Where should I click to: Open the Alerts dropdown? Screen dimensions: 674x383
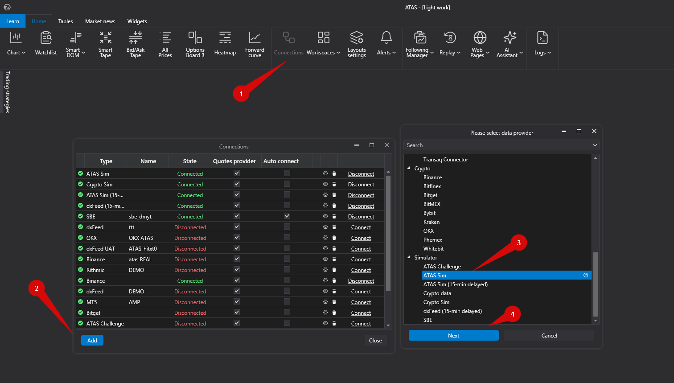pos(386,43)
